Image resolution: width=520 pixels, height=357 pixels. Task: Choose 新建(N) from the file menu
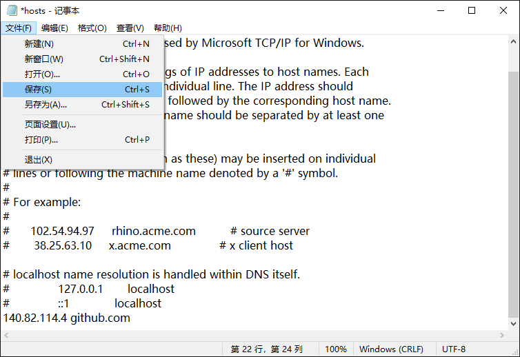tap(82, 43)
